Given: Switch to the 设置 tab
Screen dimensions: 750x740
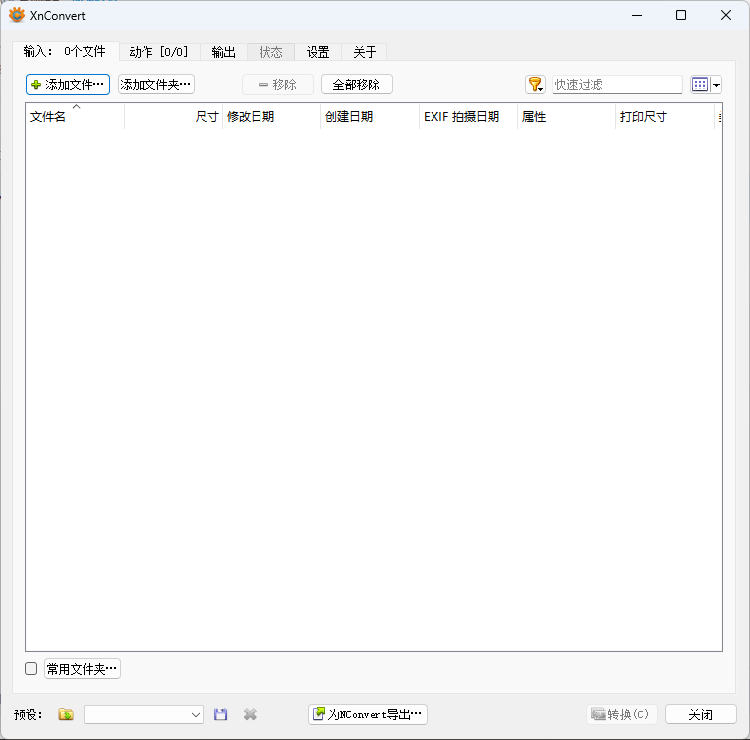Looking at the screenshot, I should pos(317,52).
